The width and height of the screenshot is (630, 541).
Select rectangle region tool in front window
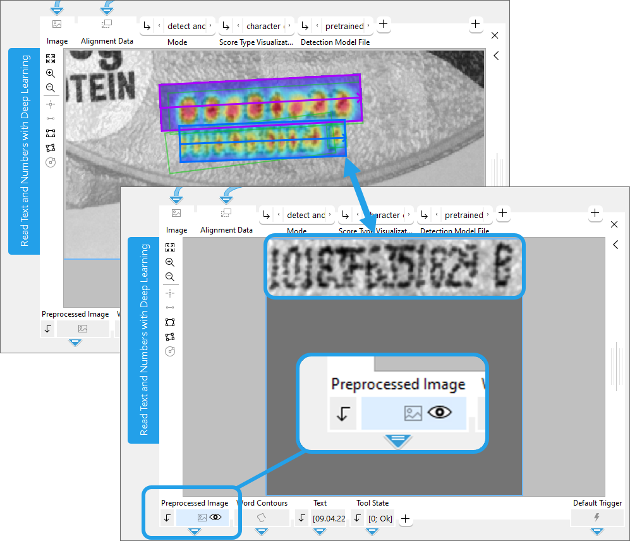(170, 322)
